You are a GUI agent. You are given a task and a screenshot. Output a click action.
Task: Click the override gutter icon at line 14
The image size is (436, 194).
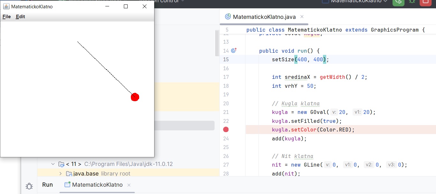[234, 50]
